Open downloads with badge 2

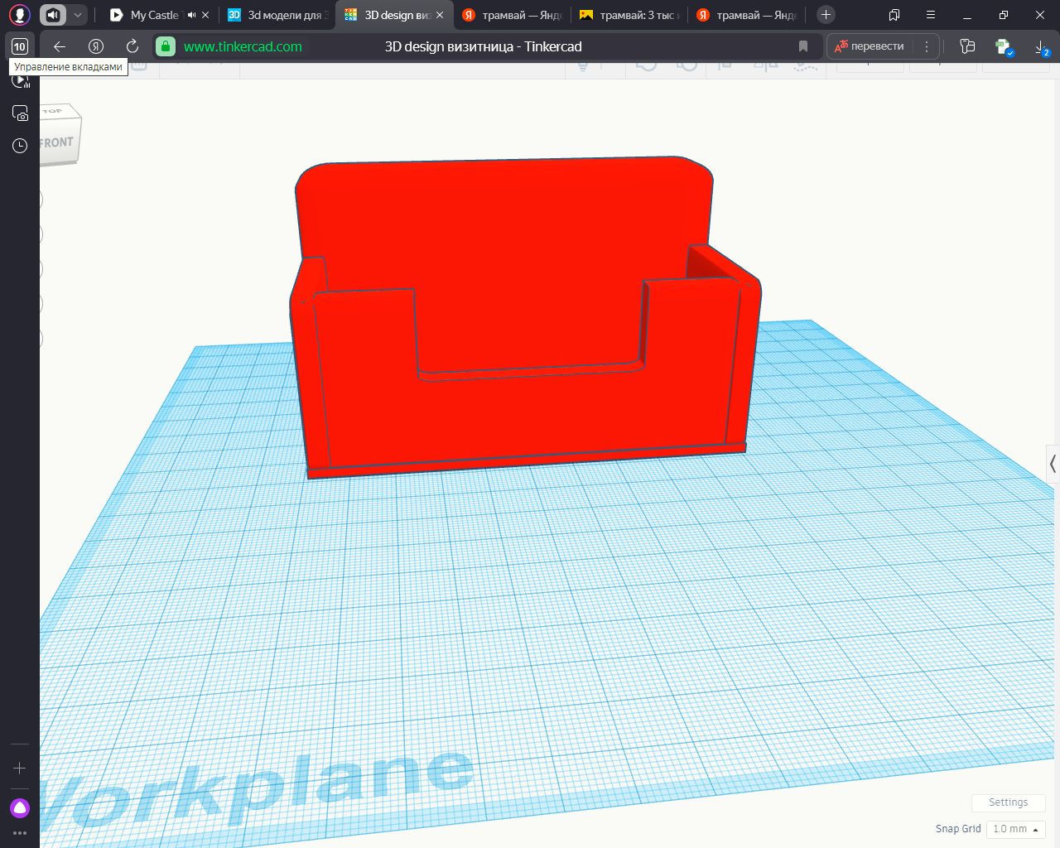tap(1041, 47)
